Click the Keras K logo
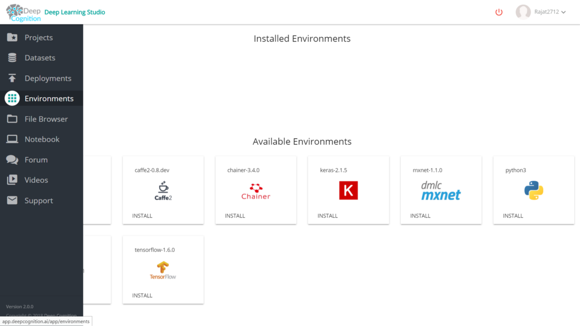 point(348,191)
